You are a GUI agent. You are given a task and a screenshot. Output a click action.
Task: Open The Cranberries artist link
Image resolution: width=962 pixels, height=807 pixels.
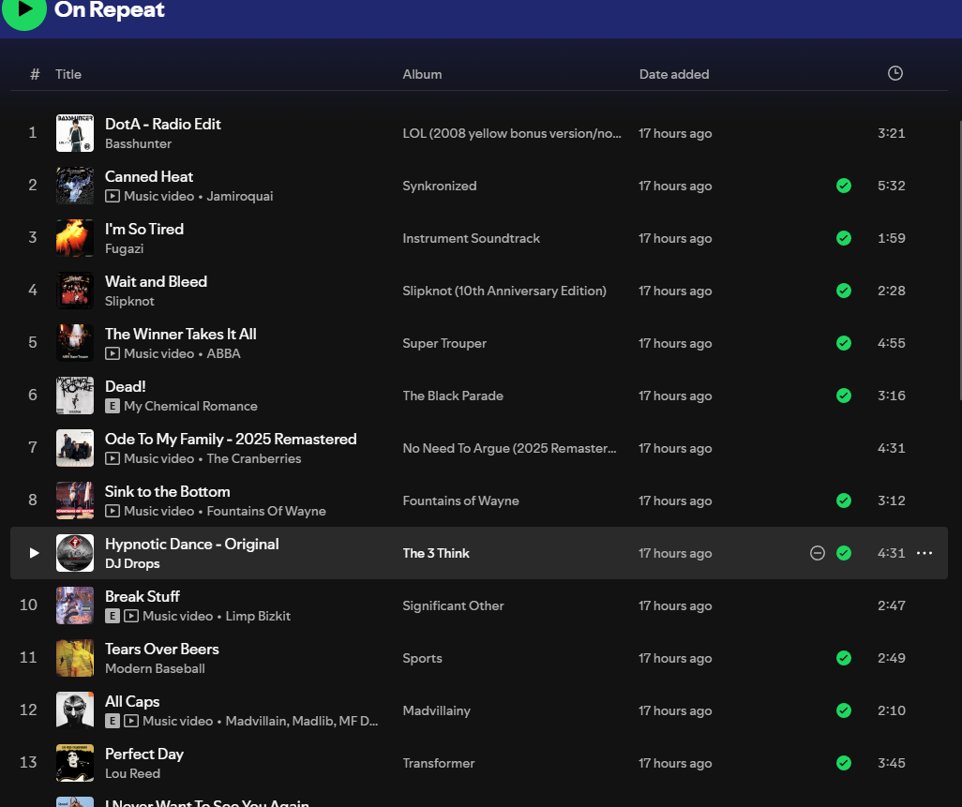pyautogui.click(x=254, y=458)
